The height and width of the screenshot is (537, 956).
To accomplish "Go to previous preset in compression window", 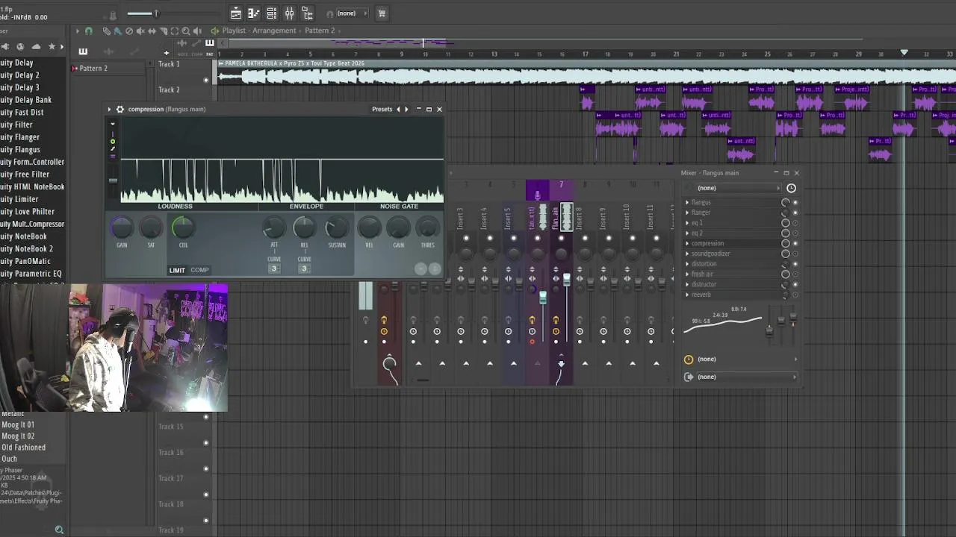I will tap(398, 109).
